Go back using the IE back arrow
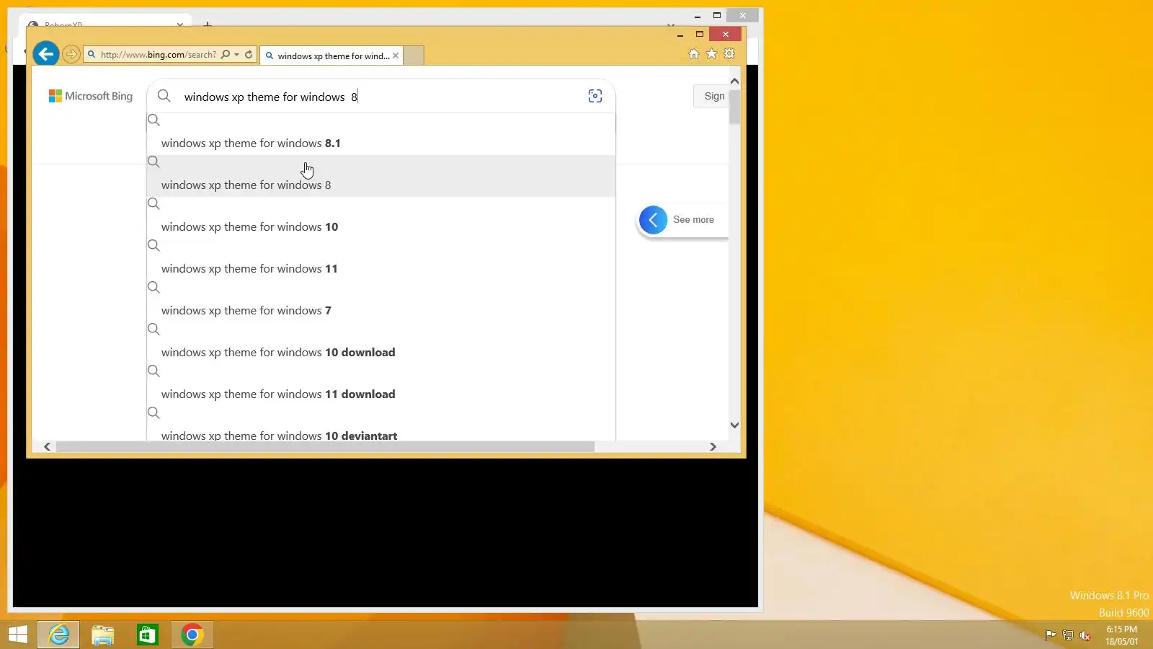 coord(45,54)
